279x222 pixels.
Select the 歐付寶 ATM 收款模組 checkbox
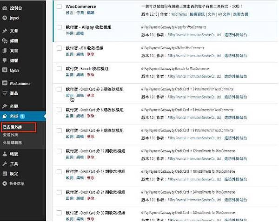click(x=59, y=48)
